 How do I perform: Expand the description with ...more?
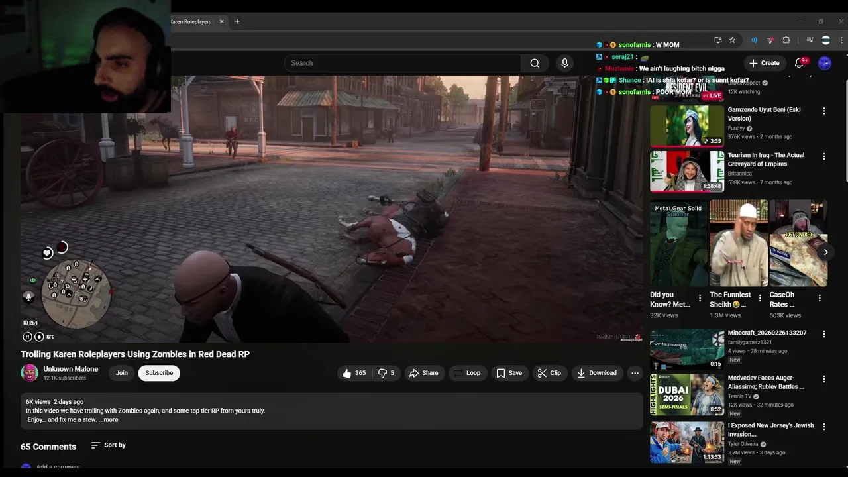coord(109,420)
